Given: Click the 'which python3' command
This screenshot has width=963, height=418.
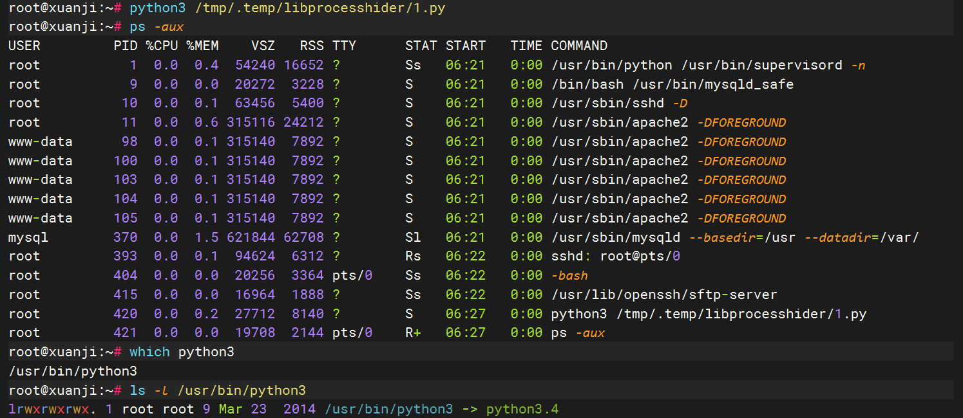Looking at the screenshot, I should [182, 352].
